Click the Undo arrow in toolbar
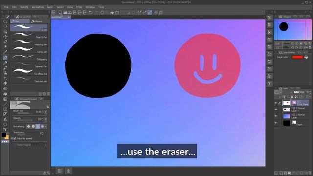Image resolution: width=313 pixels, height=176 pixels. (91, 13)
